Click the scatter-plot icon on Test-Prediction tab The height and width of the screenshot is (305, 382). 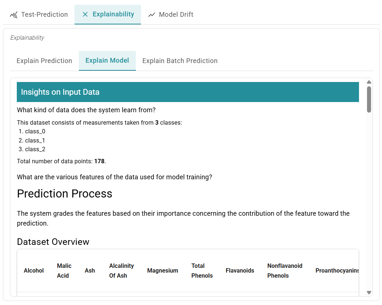[x=13, y=14]
